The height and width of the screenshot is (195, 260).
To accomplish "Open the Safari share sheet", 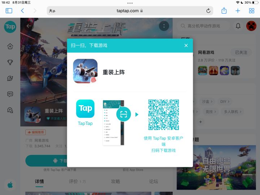I will (224, 10).
